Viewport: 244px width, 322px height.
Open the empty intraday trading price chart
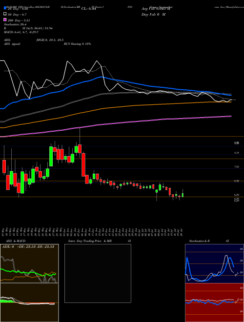98,273
